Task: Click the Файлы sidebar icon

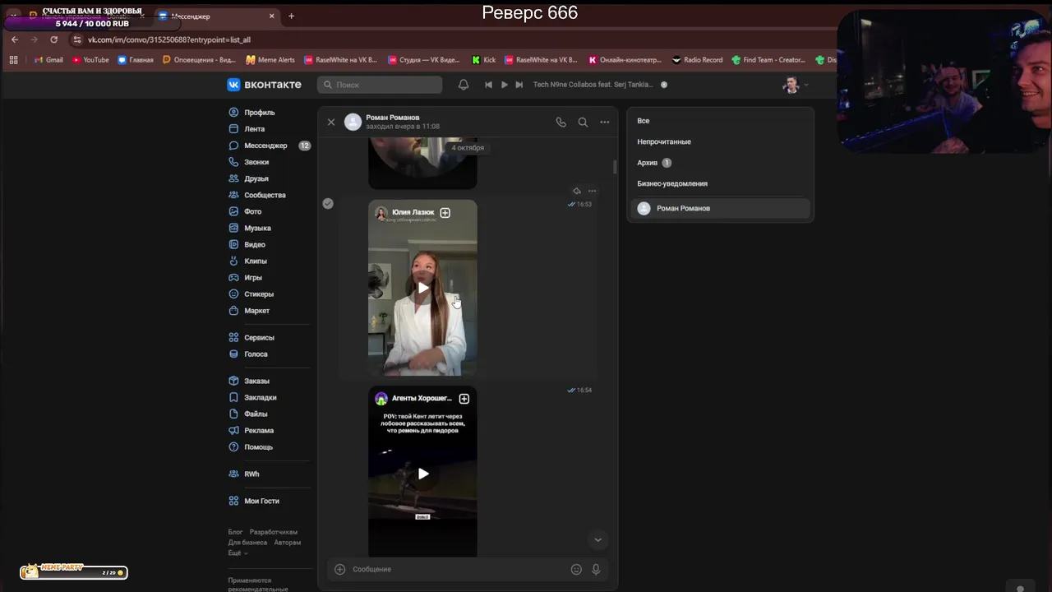Action: (234, 414)
